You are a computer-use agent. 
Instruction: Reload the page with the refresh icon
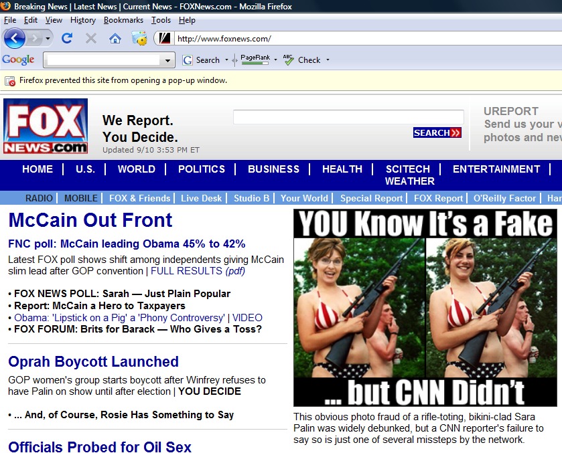click(67, 38)
